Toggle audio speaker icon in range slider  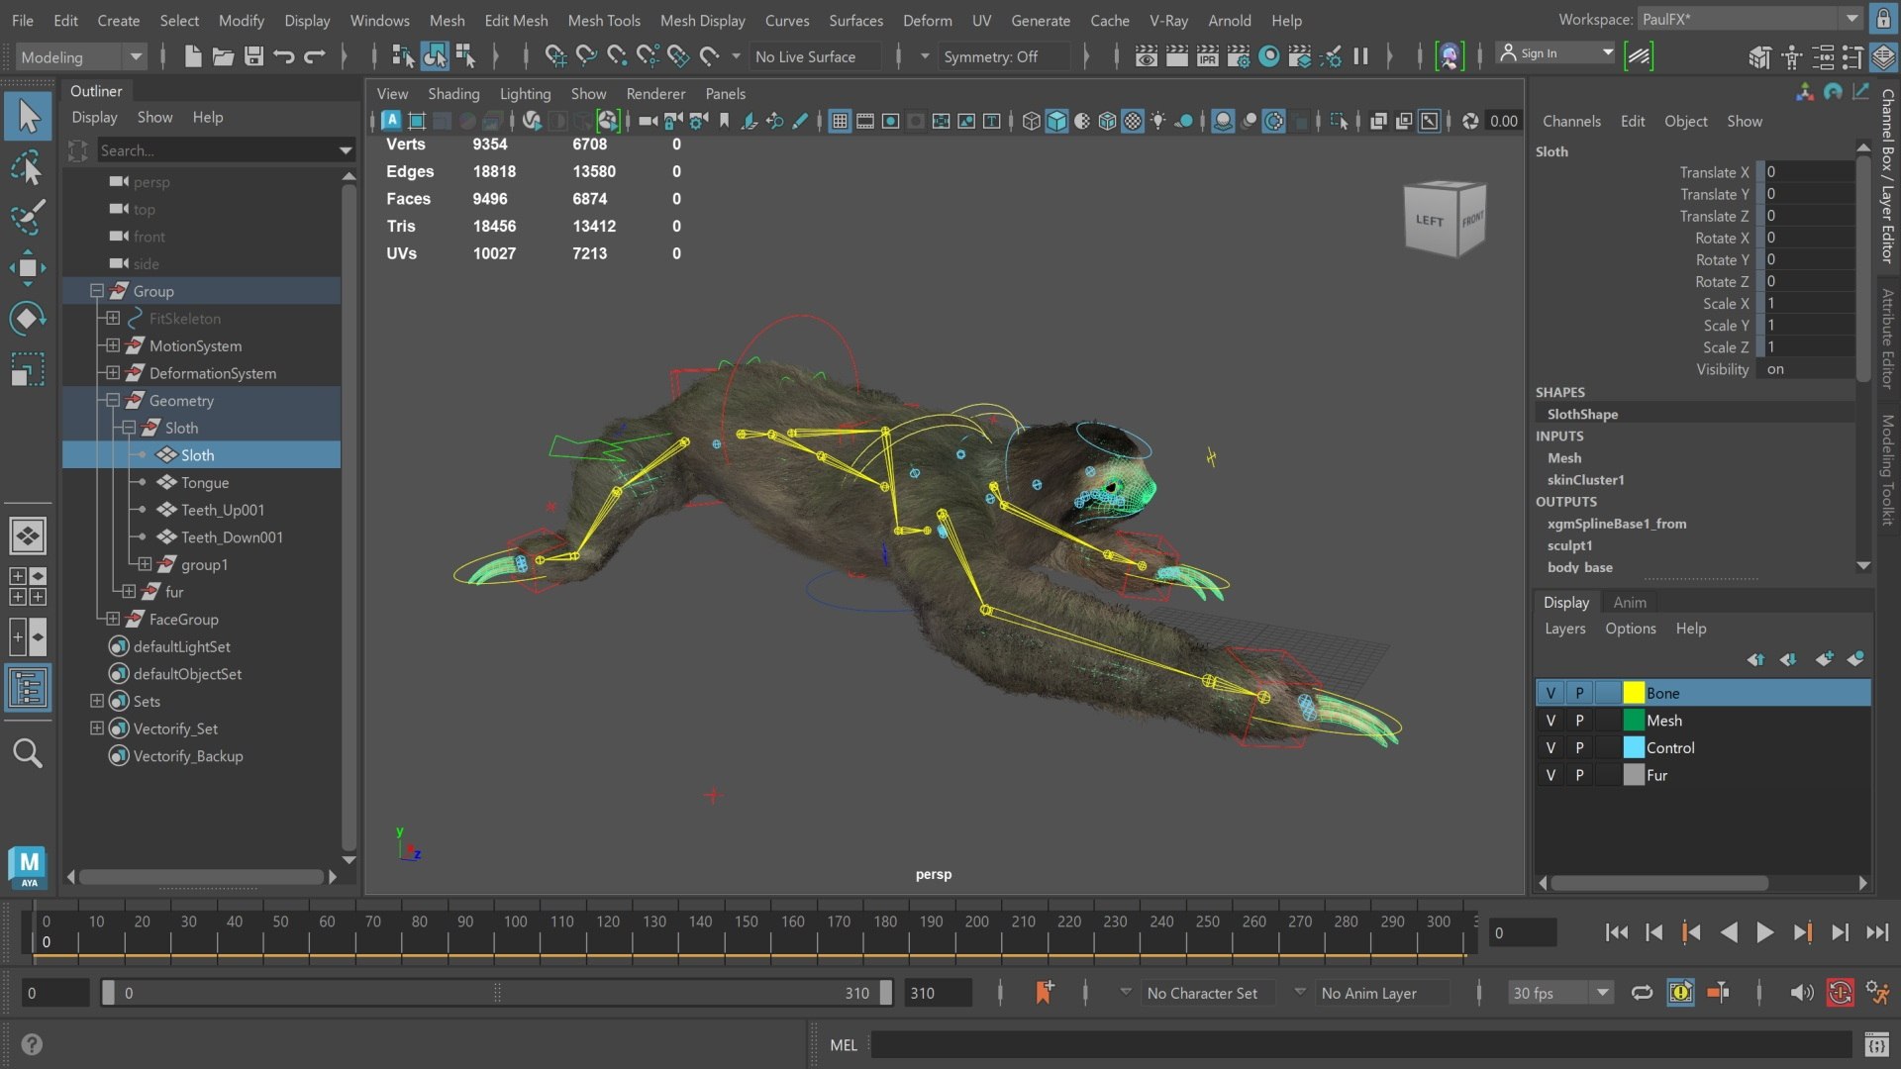1802,993
